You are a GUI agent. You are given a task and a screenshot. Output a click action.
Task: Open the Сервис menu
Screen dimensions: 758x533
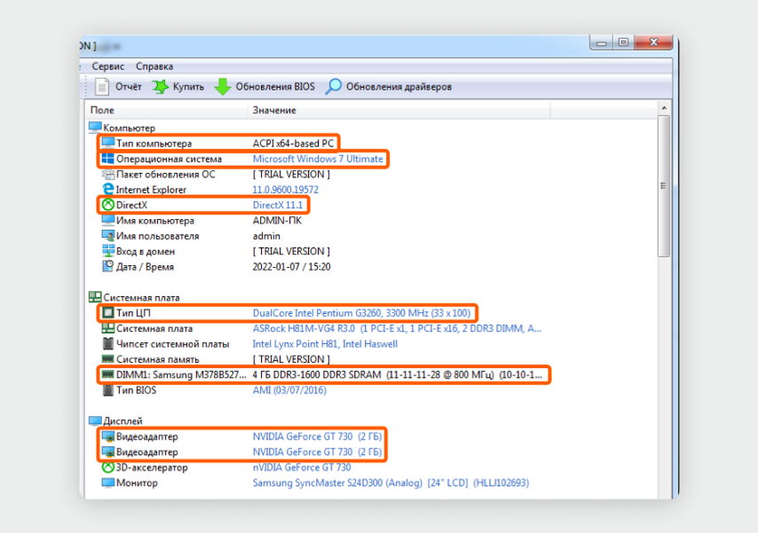tap(107, 67)
